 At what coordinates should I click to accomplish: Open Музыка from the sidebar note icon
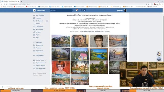(x=34, y=32)
